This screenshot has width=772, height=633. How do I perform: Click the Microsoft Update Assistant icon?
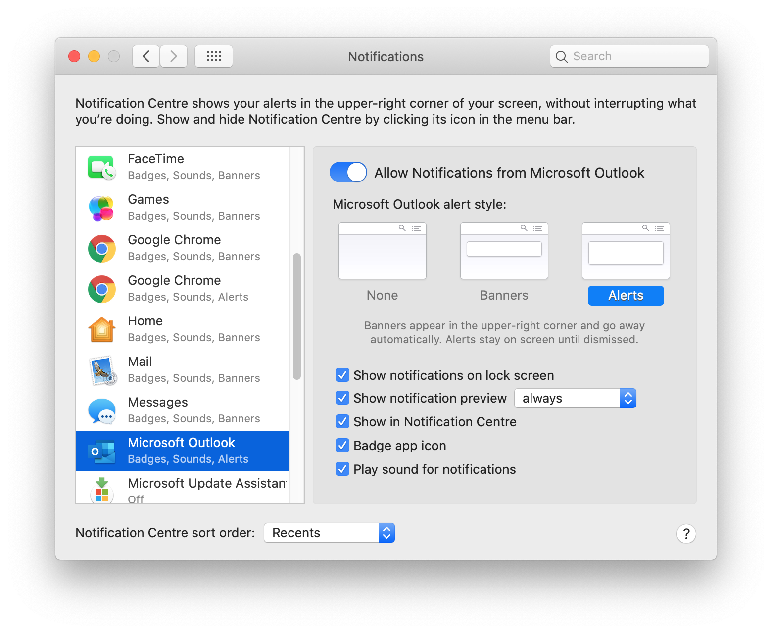102,490
